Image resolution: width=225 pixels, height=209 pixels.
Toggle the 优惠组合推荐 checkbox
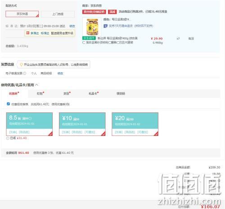[8, 104]
